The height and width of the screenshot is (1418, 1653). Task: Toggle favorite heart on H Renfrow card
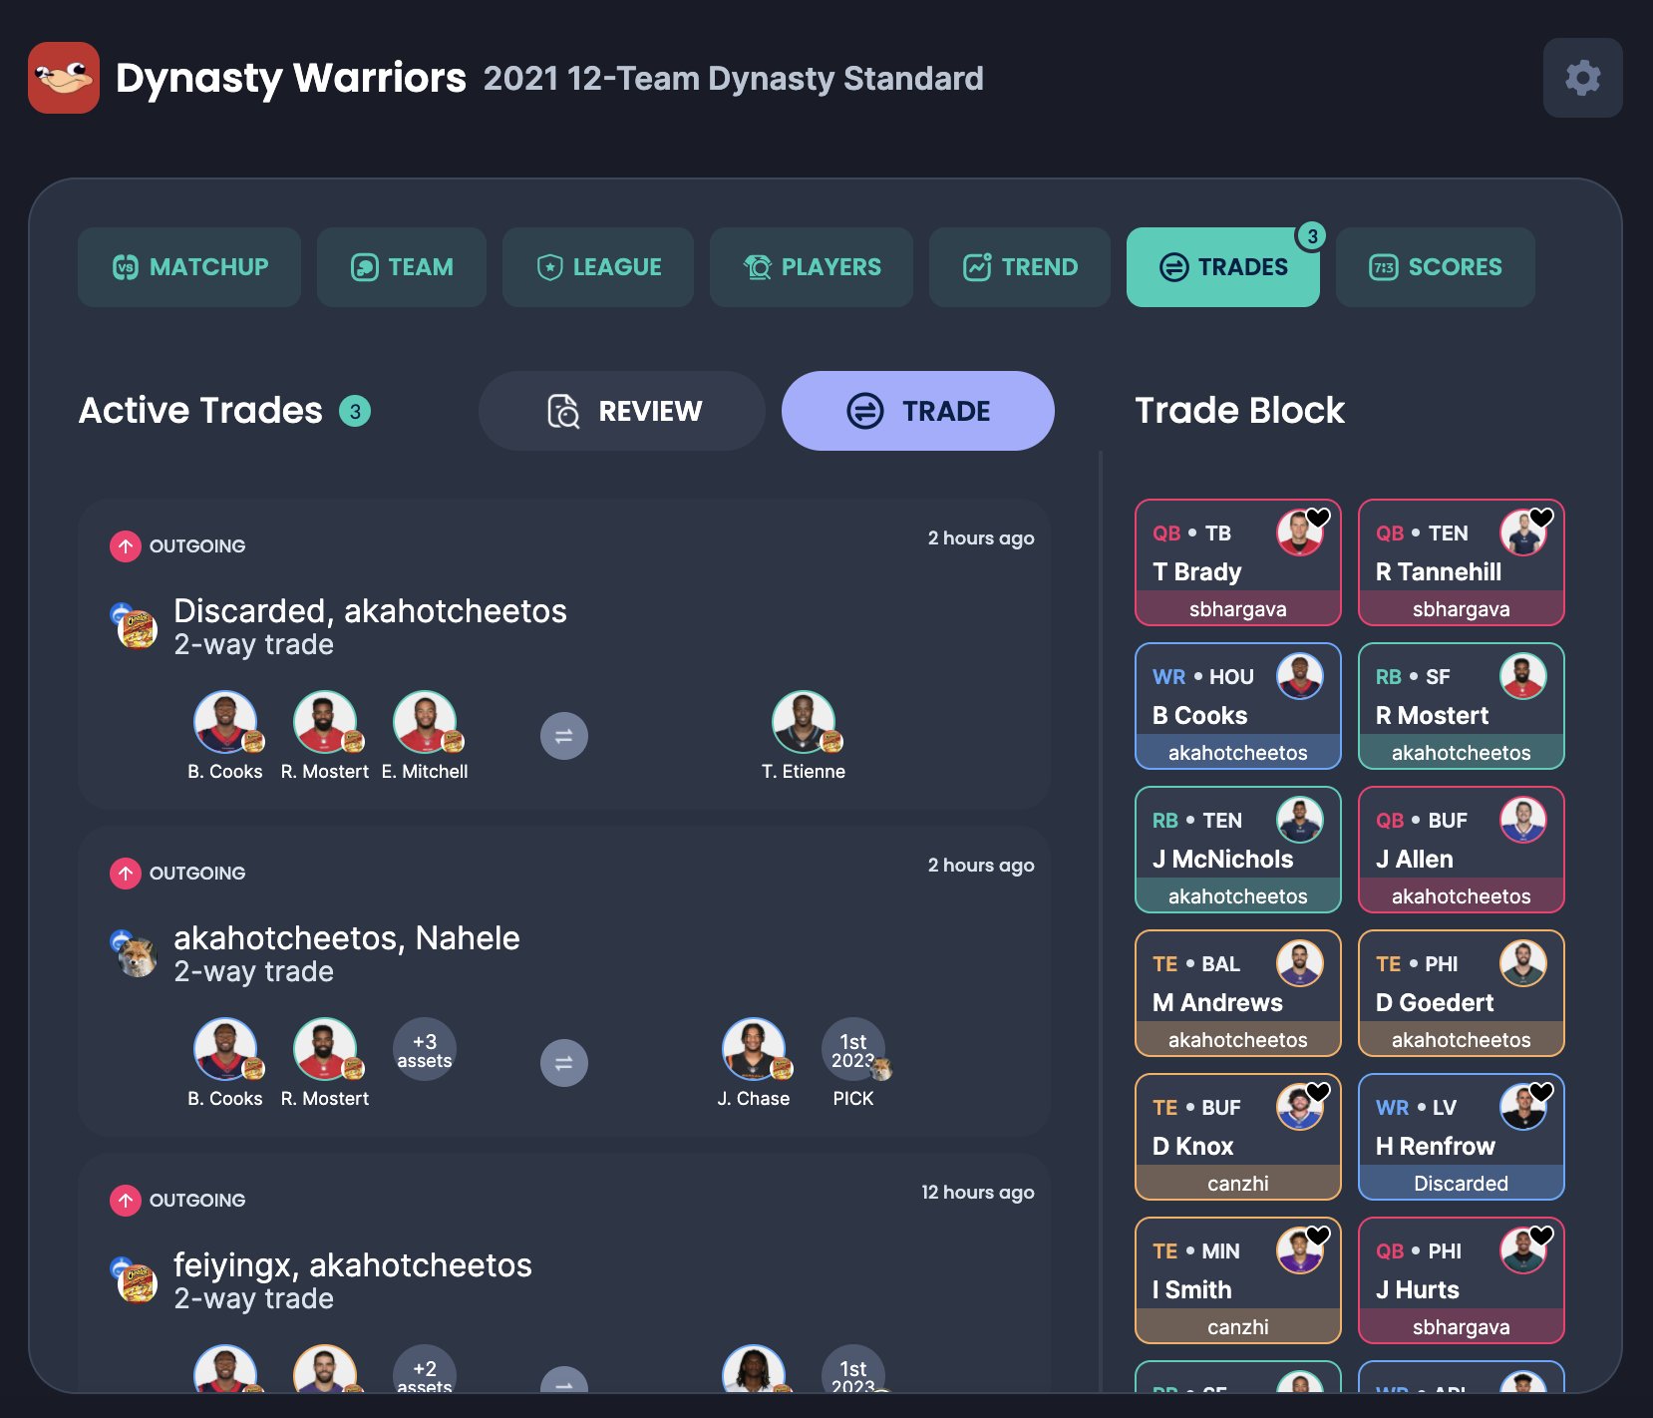point(1541,1091)
